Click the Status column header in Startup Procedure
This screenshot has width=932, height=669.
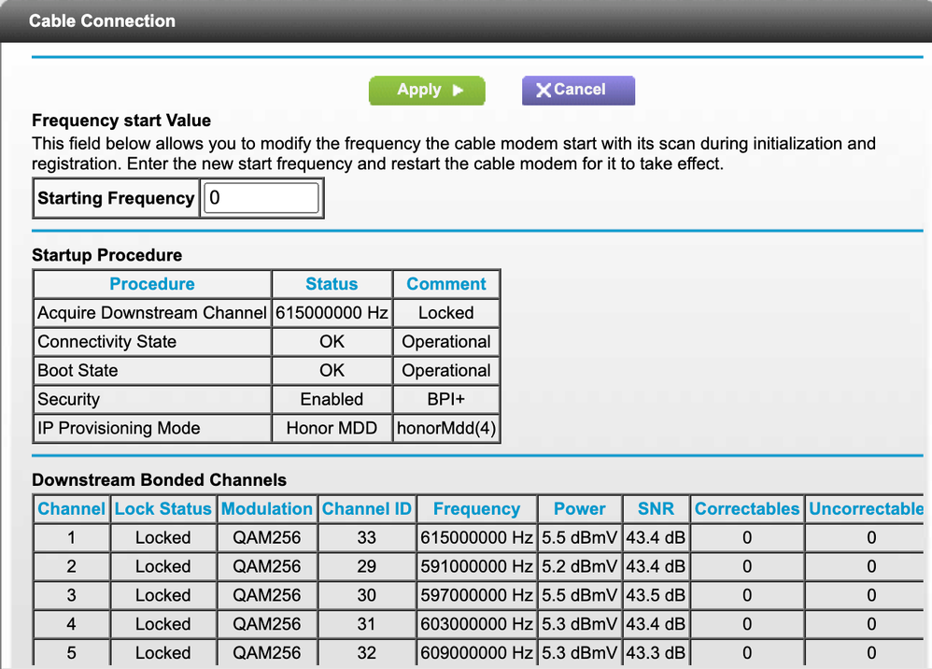point(332,284)
